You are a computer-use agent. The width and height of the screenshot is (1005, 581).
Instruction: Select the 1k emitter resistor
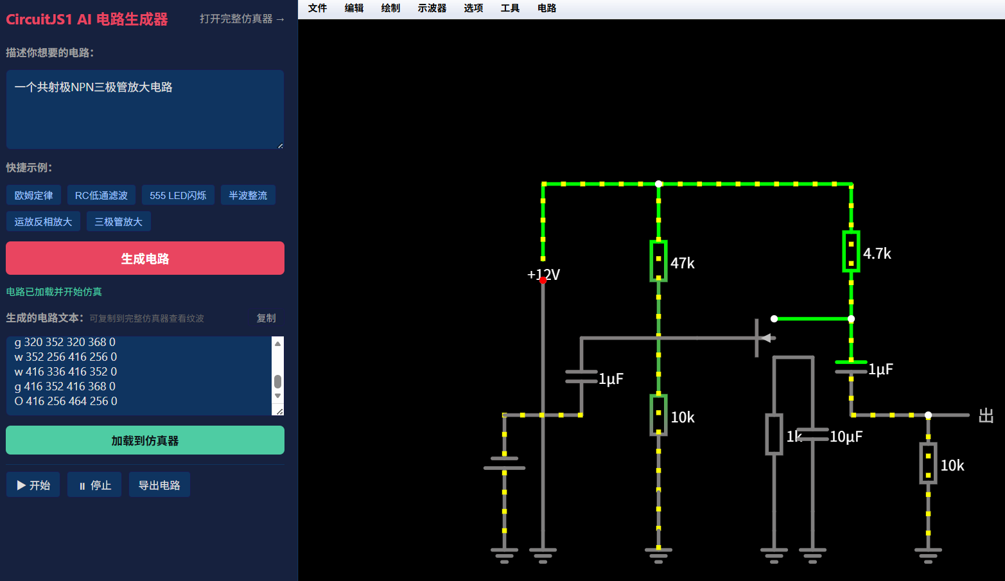774,434
